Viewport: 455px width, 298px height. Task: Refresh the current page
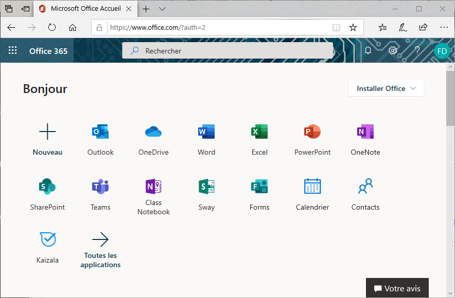[52, 28]
